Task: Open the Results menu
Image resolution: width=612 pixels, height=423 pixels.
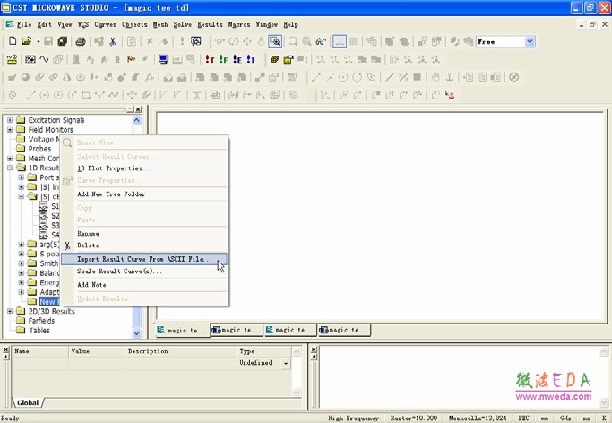Action: [210, 24]
